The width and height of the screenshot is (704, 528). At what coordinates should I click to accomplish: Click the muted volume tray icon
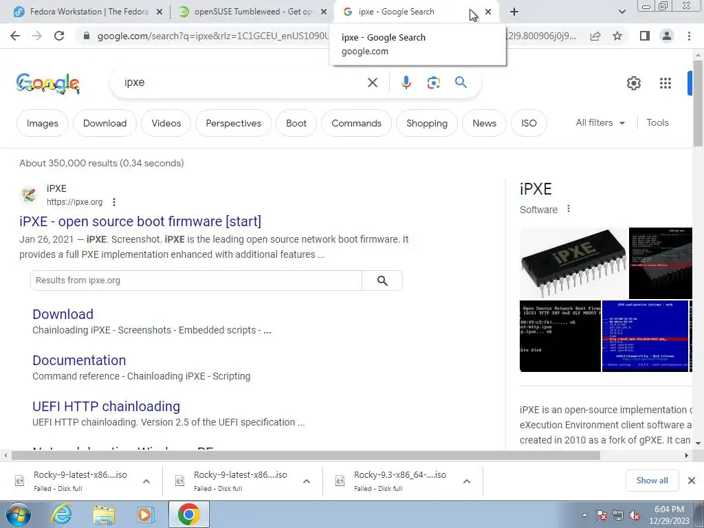click(x=635, y=516)
